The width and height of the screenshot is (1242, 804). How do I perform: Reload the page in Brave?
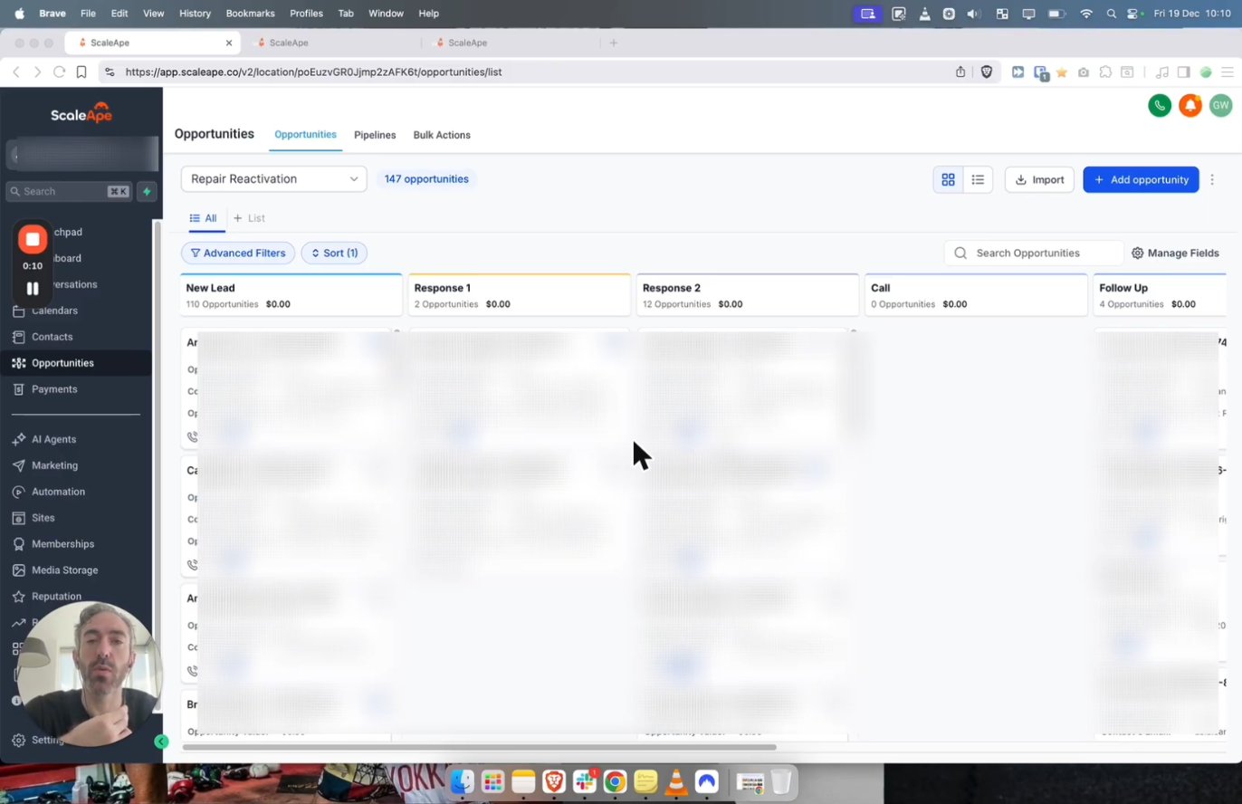59,72
